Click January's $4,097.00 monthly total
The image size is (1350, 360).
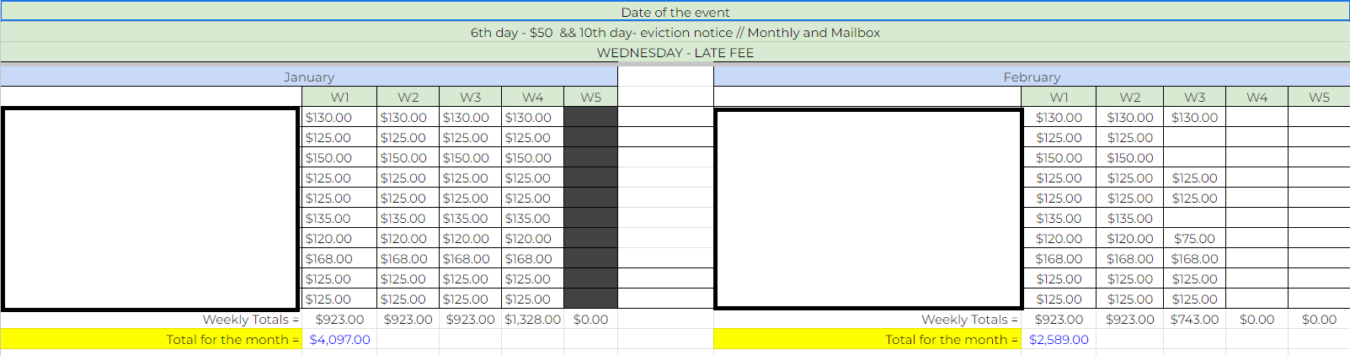(x=339, y=339)
